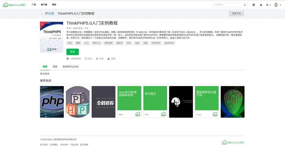Switch to the 概要 tab
285x152 pixels.
pos(45,67)
